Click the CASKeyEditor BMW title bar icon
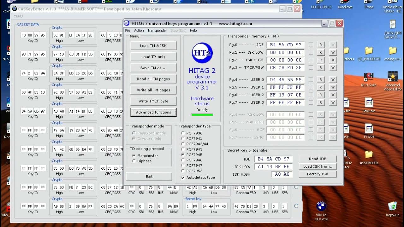 point(15,9)
